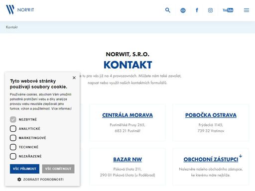Expand Zobrazit podrobnosti
255x191 pixels.
coord(43,180)
